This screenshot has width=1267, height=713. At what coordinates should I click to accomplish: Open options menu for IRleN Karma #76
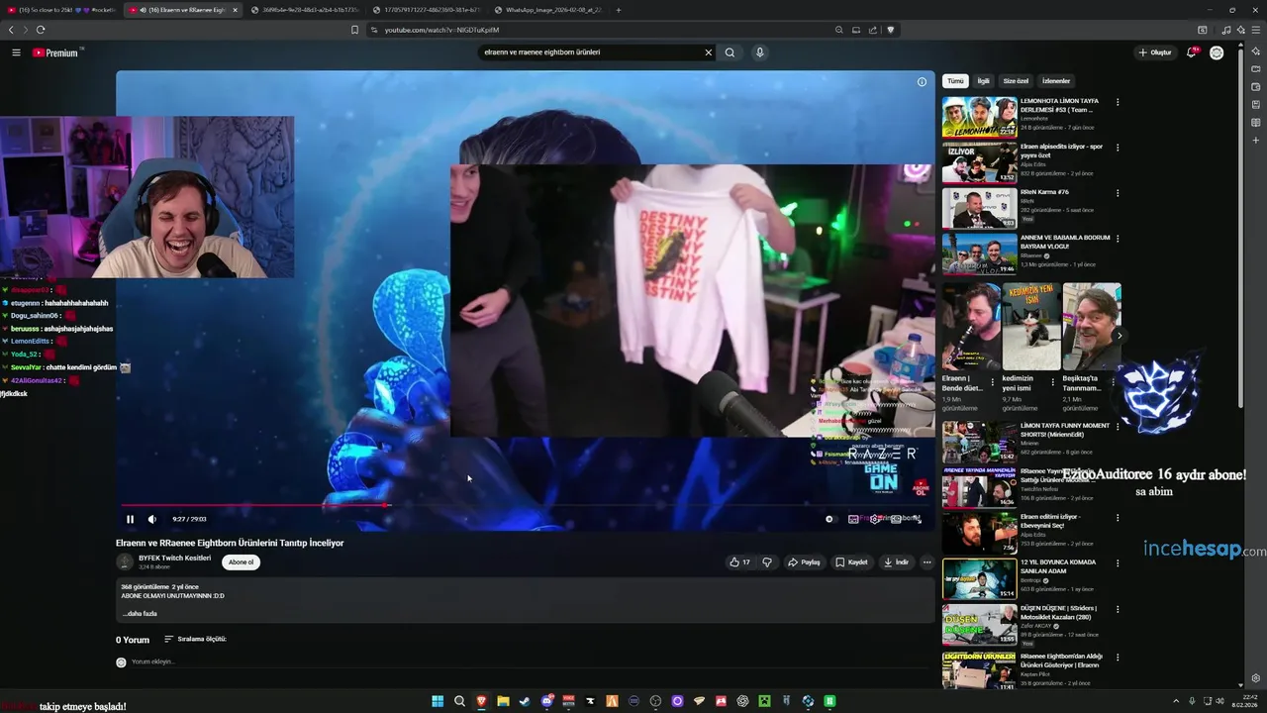1118,193
